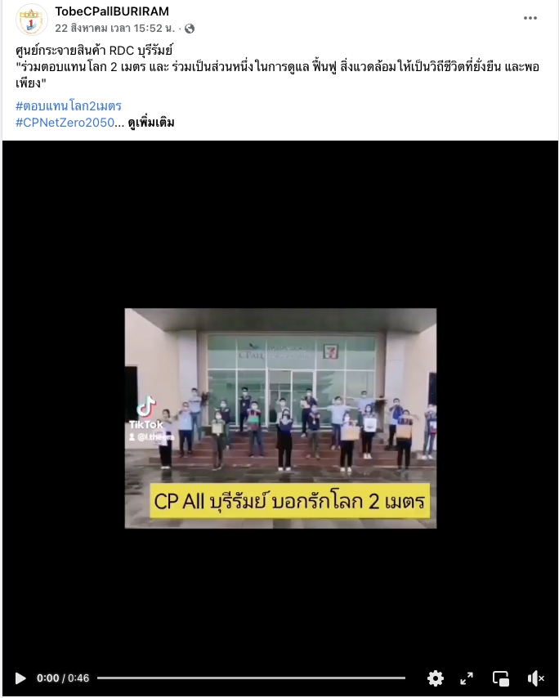Screen dimensions: 559x698
Task: Open the post options three-dot menu
Action: pos(530,18)
